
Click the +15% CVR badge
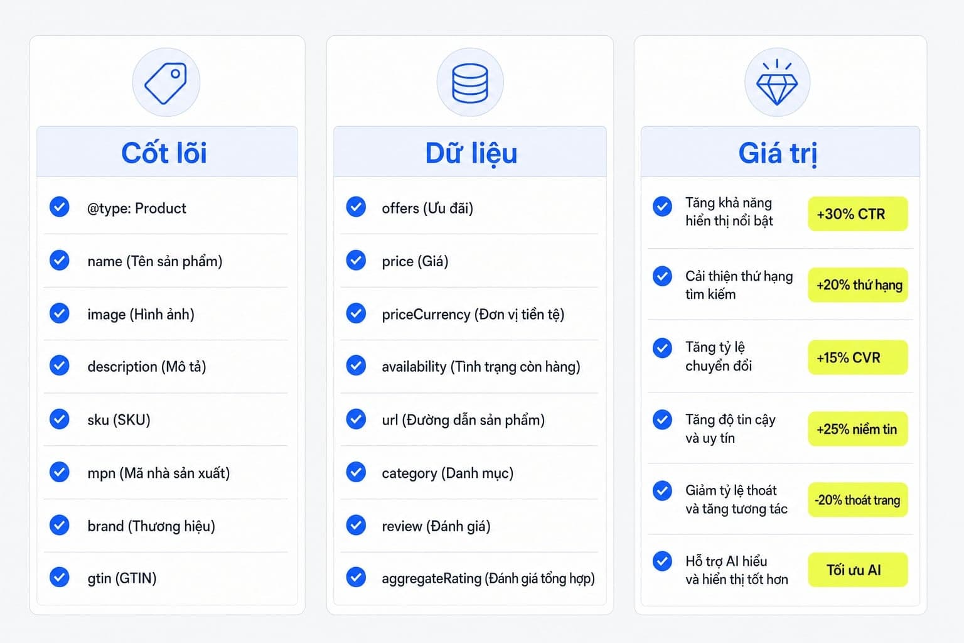[857, 357]
